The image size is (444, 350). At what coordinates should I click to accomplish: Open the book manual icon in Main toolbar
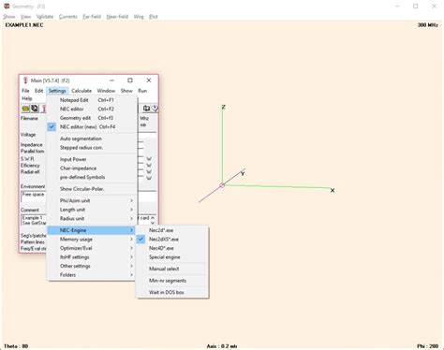click(146, 109)
